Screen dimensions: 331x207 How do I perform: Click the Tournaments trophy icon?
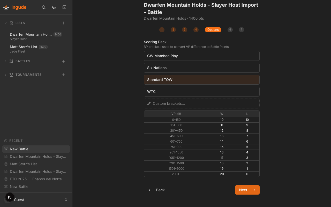click(11, 75)
